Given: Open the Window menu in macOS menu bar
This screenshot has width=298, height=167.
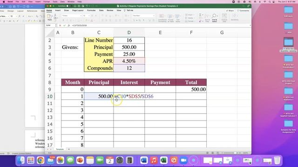Looking at the screenshot, I should click(x=71, y=1).
